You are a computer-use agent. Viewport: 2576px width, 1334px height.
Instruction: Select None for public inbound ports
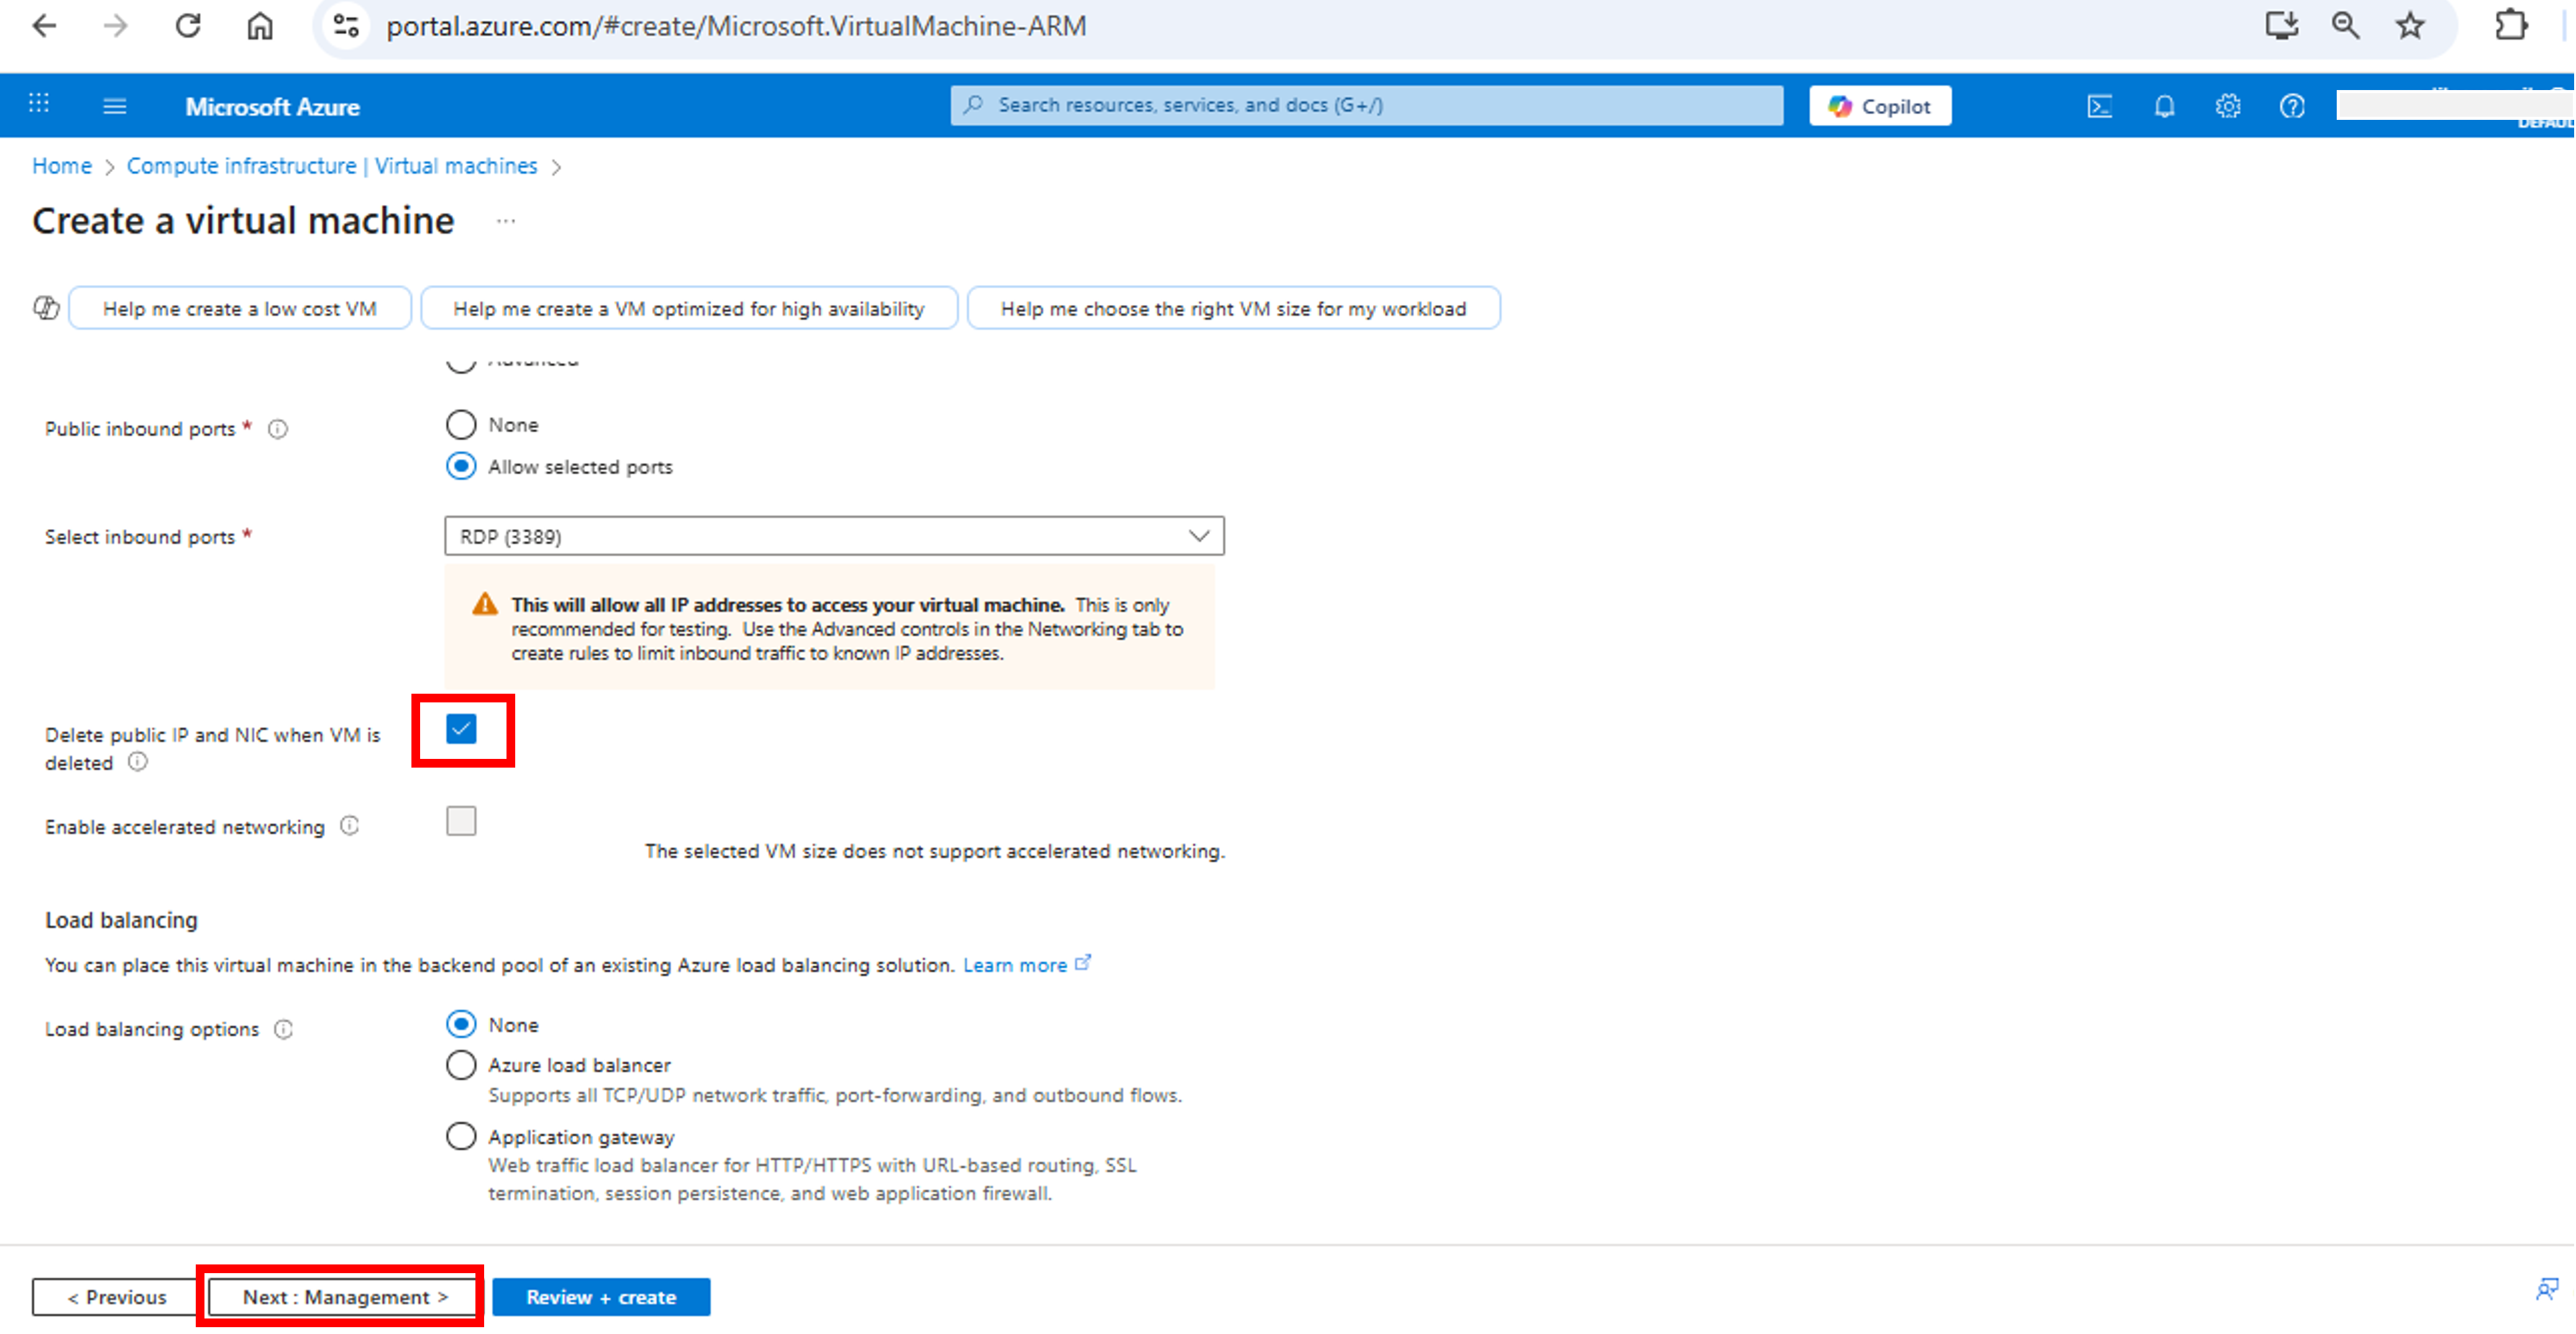(461, 424)
